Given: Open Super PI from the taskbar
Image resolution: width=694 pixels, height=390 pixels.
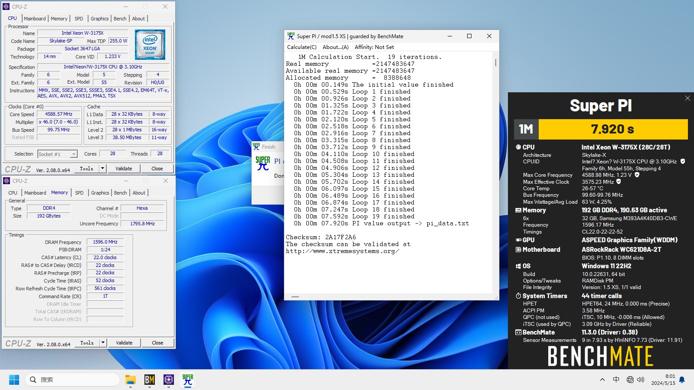Looking at the screenshot, I should pos(188,380).
